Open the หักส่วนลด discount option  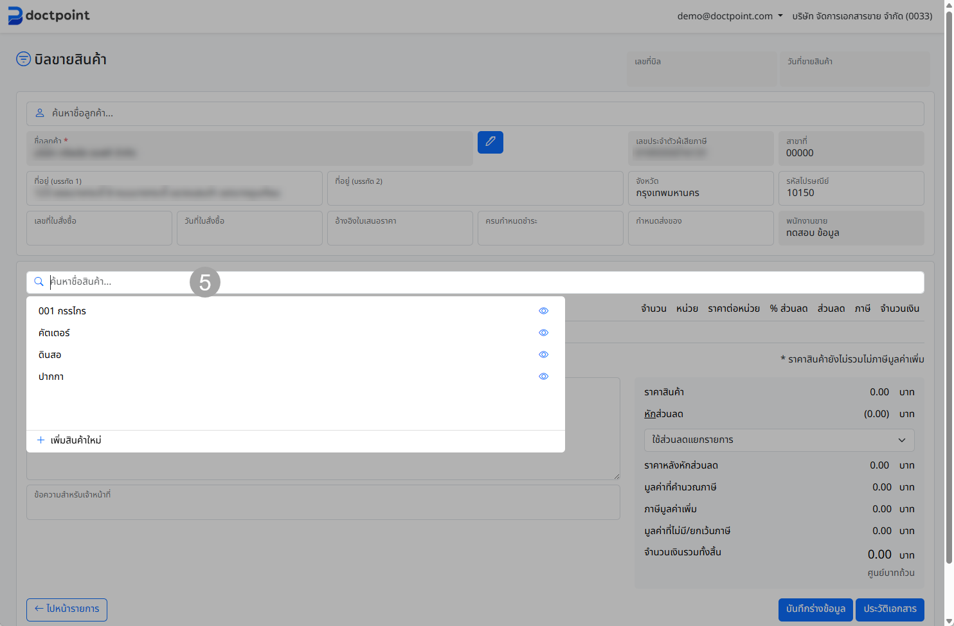(x=663, y=414)
